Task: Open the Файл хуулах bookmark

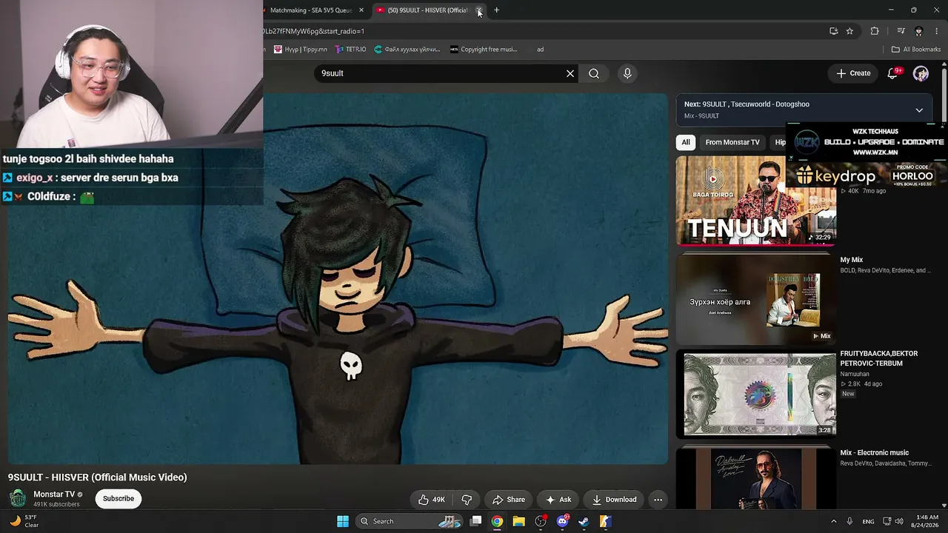Action: point(407,50)
